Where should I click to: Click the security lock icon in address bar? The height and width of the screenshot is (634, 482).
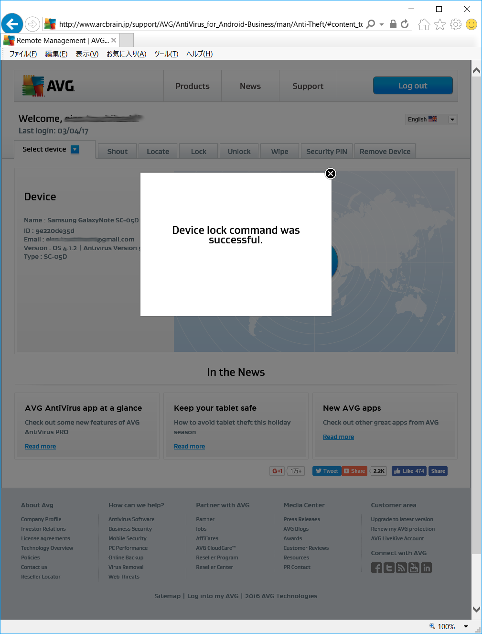coord(393,24)
